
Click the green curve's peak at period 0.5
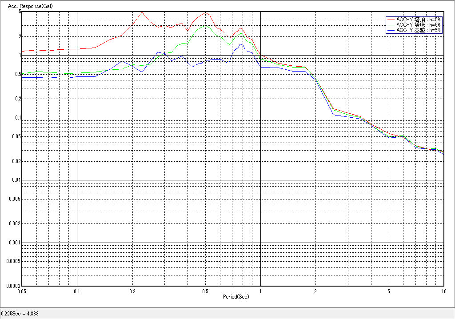(205, 26)
